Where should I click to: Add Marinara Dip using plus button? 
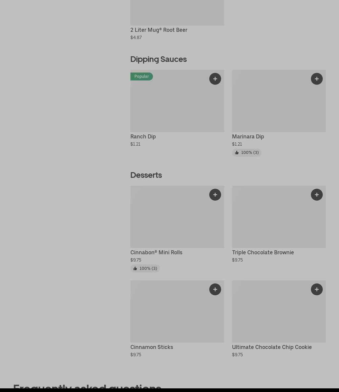316,79
